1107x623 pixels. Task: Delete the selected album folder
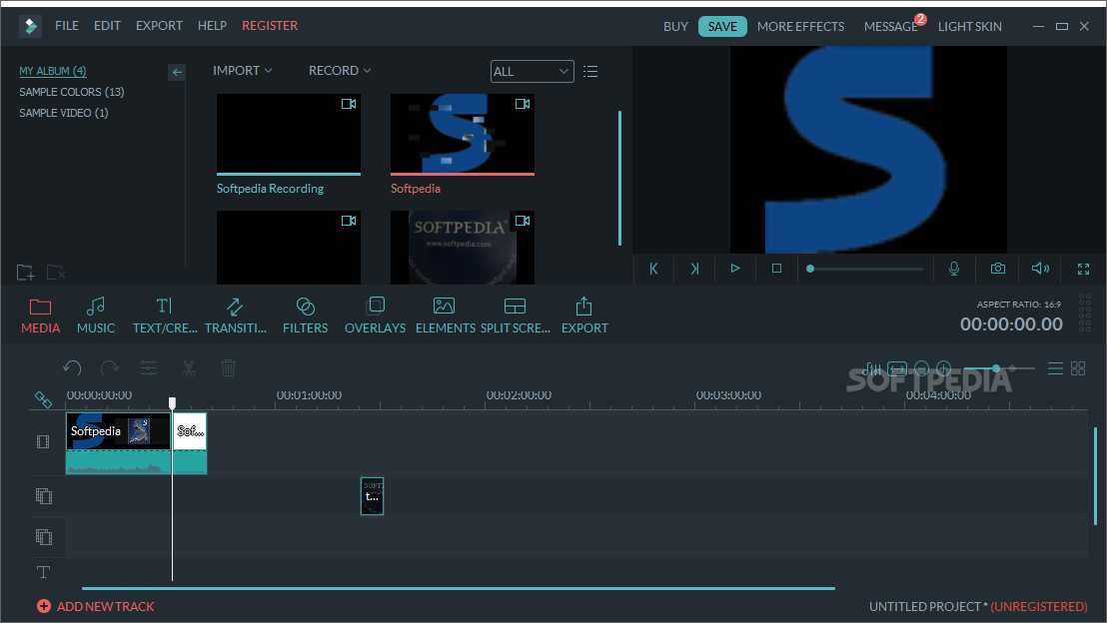coord(56,272)
